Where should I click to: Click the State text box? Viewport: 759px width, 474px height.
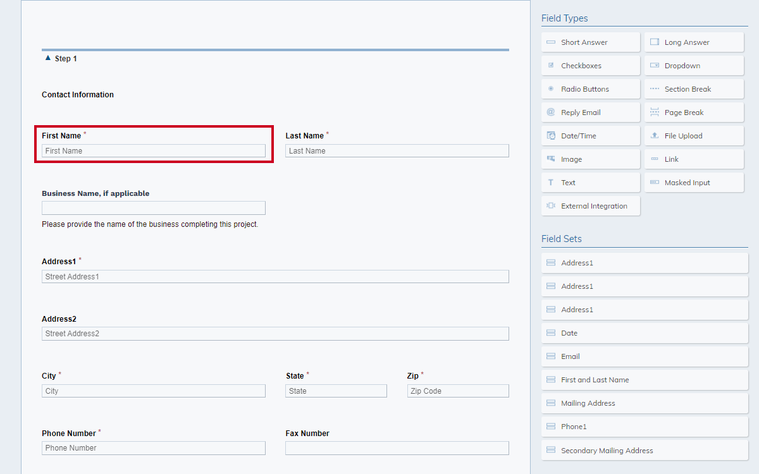tap(336, 391)
